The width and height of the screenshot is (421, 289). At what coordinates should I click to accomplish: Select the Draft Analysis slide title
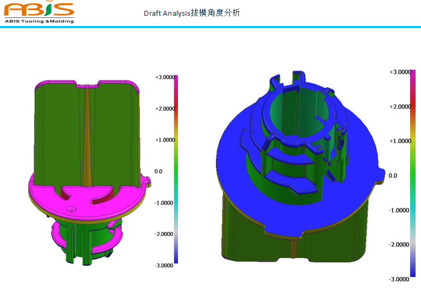tap(192, 13)
